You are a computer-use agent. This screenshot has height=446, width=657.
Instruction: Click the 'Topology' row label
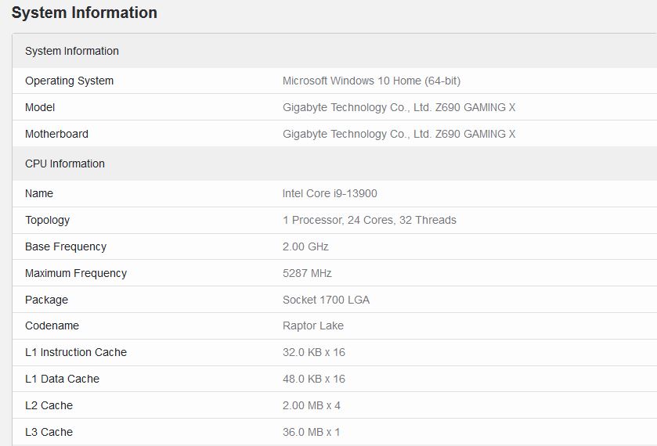click(47, 221)
